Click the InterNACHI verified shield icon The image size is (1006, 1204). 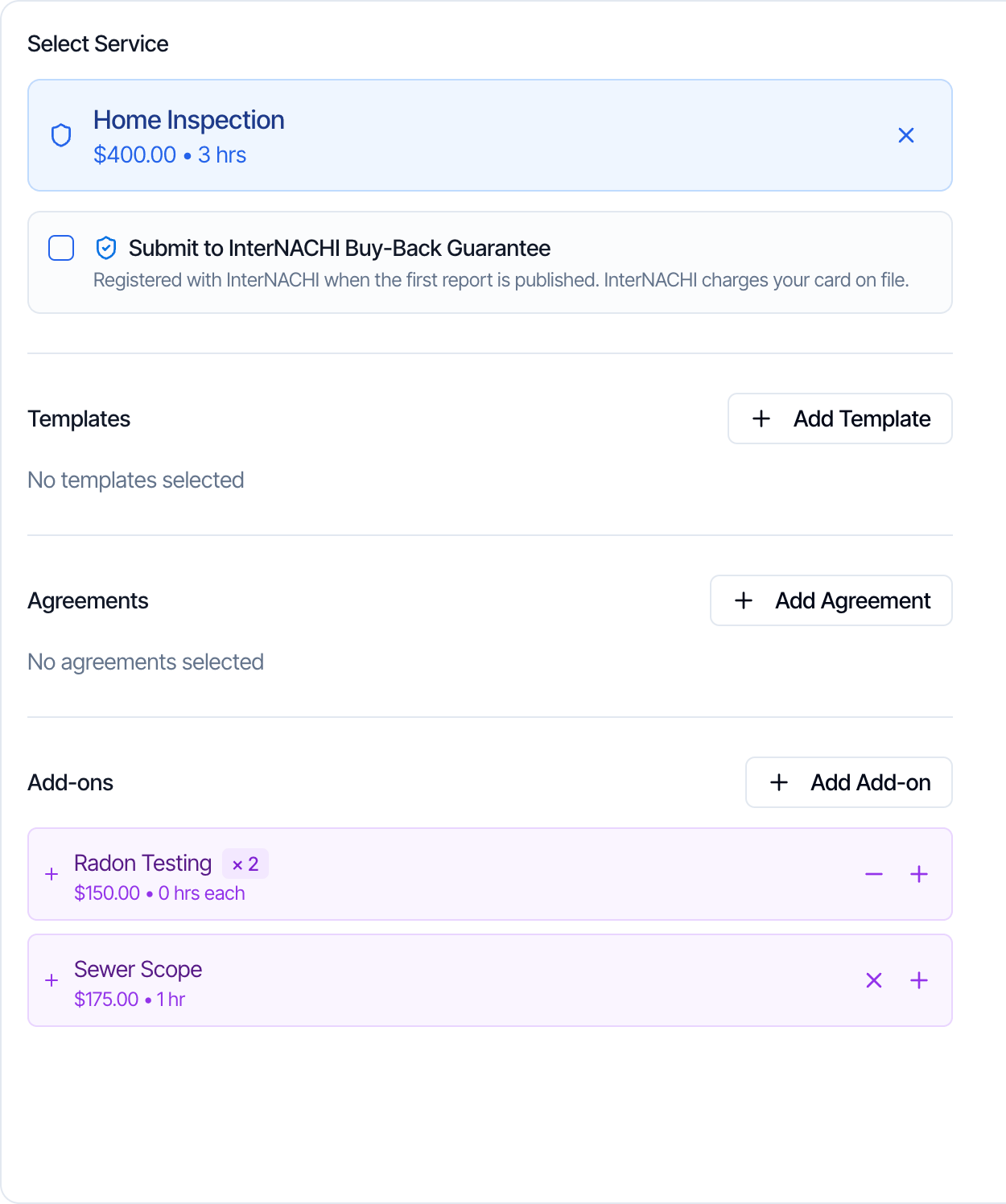(106, 248)
